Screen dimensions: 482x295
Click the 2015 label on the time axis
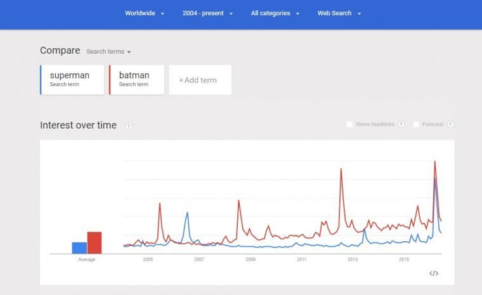(404, 260)
